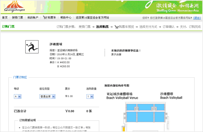Click the 支付，订购完成 step
203x132 pixels.
pyautogui.click(x=190, y=27)
